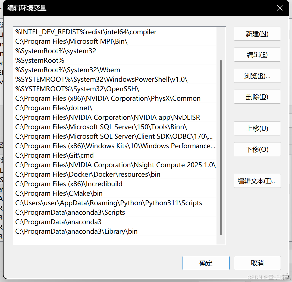Move entry up using 上移(U)

(x=257, y=128)
